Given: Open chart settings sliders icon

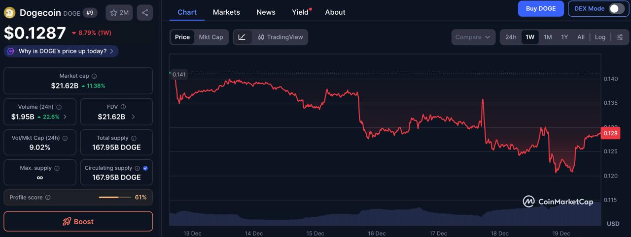Looking at the screenshot, I should click(620, 37).
